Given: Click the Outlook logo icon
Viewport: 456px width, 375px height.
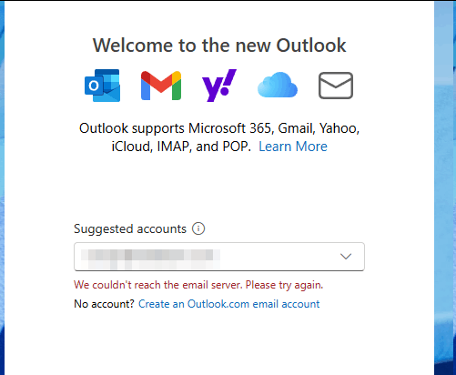Looking at the screenshot, I should [x=103, y=86].
